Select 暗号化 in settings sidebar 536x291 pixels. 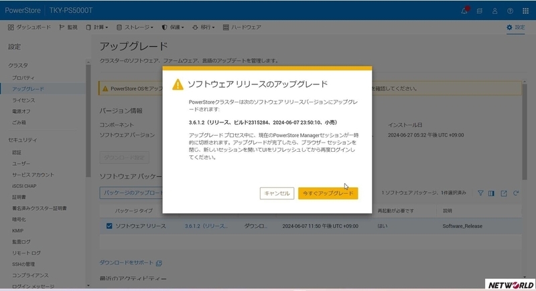click(19, 219)
